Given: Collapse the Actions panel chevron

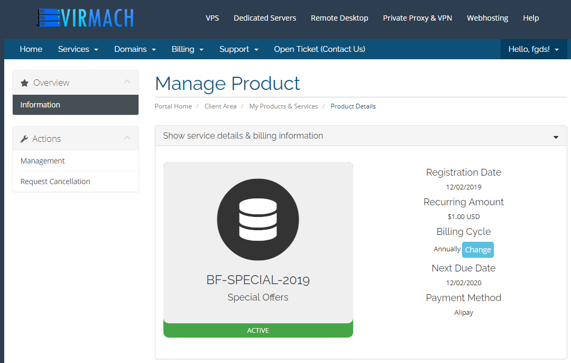Looking at the screenshot, I should pos(127,138).
